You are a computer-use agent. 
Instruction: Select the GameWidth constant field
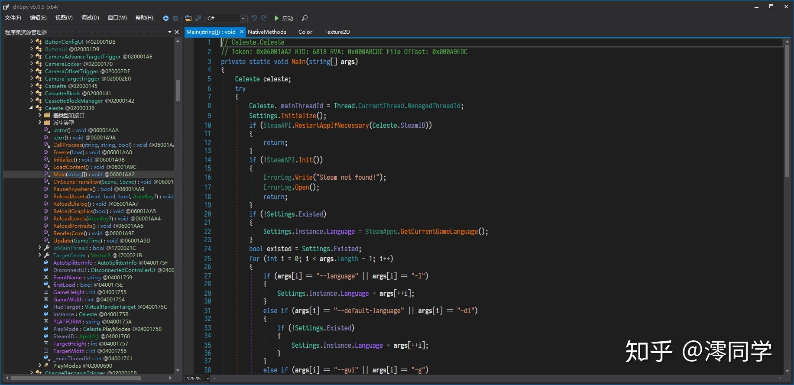[x=89, y=299]
